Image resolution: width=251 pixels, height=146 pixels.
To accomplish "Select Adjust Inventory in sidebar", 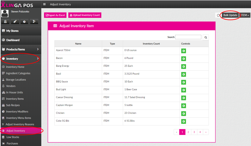I will point(21,131).
